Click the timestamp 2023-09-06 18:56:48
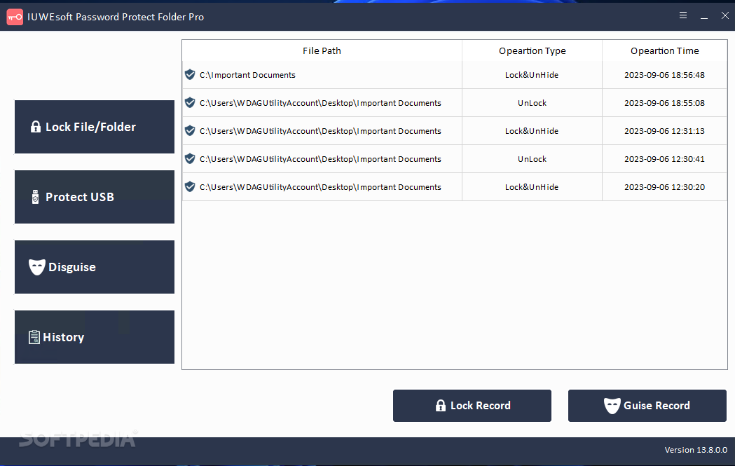This screenshot has width=735, height=466. [664, 75]
